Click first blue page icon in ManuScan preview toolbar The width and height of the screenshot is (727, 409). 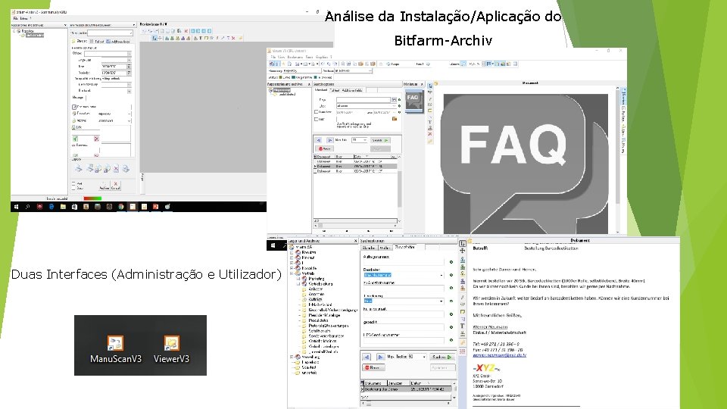click(193, 30)
